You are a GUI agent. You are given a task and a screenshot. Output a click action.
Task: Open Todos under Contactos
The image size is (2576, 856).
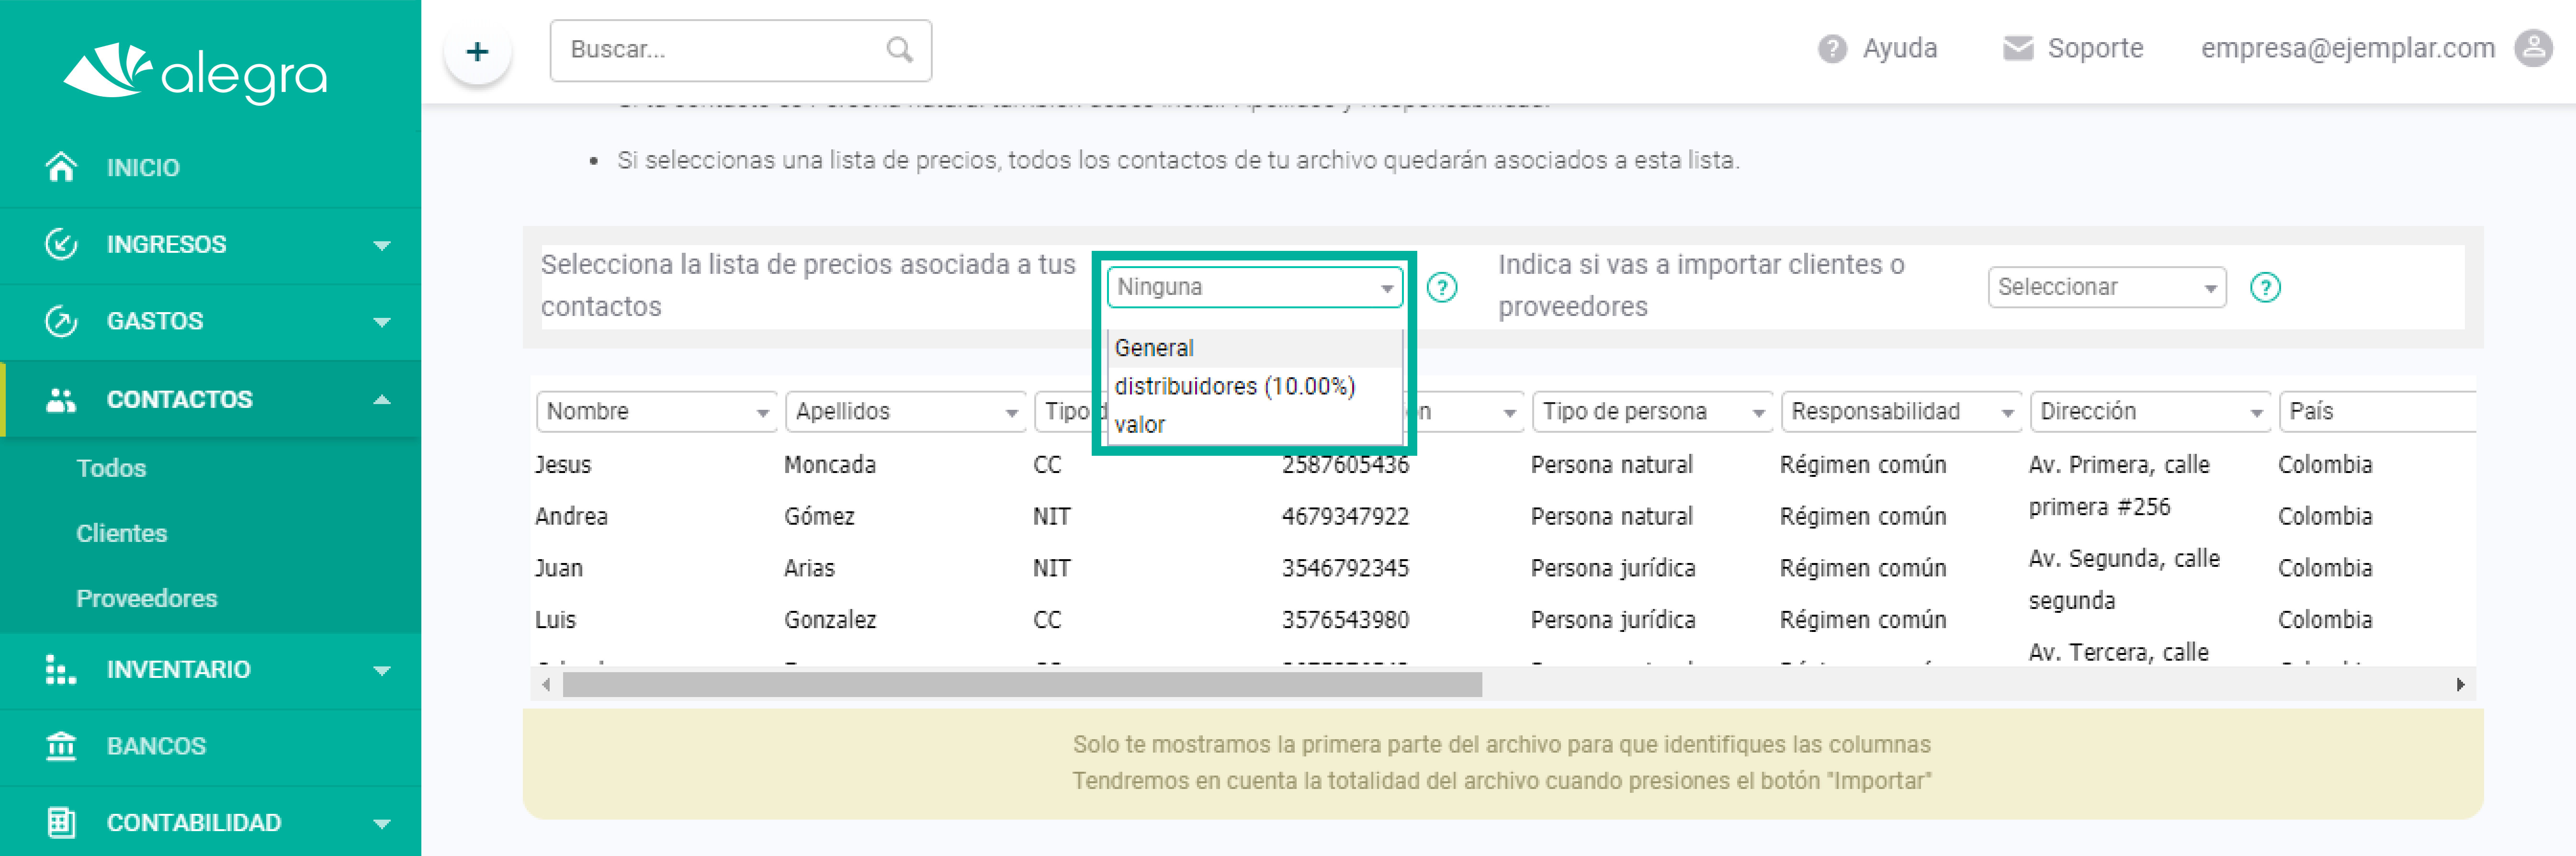pyautogui.click(x=111, y=468)
